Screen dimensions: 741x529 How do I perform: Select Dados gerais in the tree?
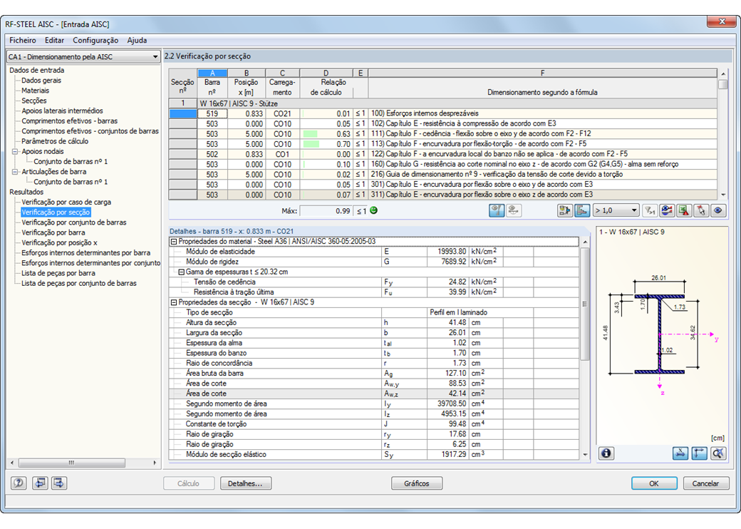41,81
